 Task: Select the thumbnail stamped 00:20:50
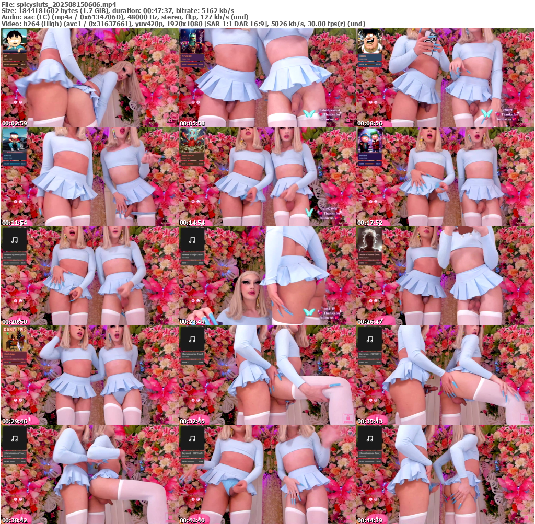click(89, 276)
